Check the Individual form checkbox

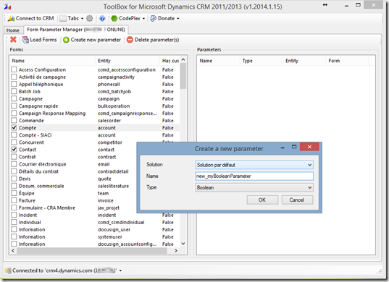[x=14, y=222]
